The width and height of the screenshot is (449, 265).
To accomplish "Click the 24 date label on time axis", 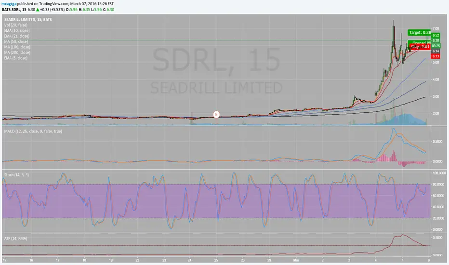I will click(189, 260).
